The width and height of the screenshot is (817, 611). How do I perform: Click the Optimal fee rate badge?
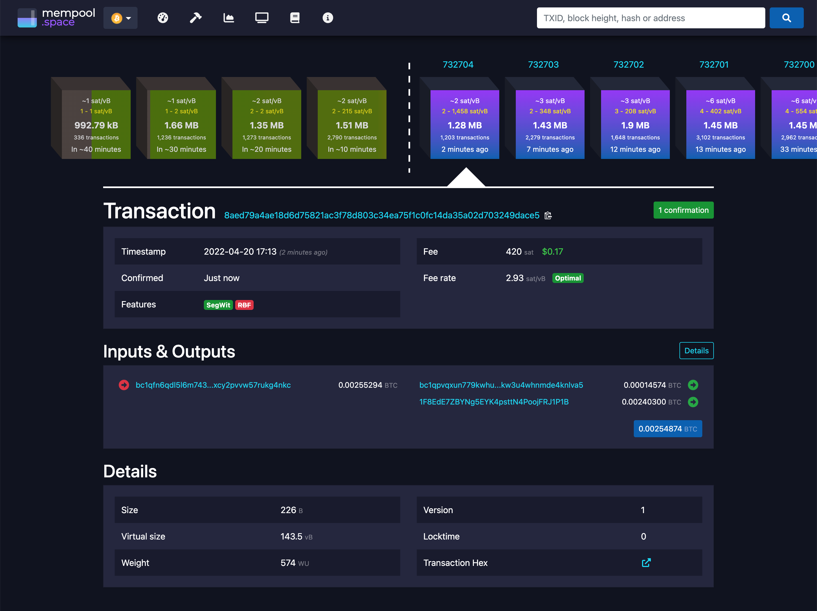click(x=568, y=278)
